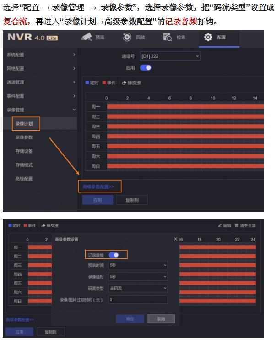
Task: Open the 预览 camera icon tab
Action: point(87,37)
